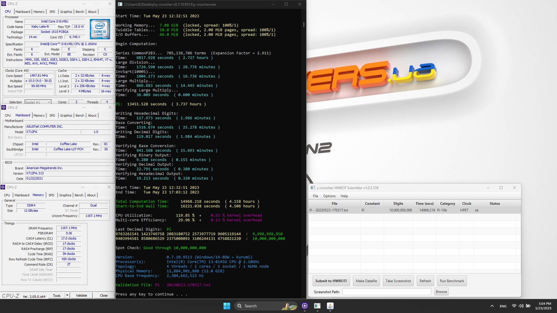The image size is (557, 313).
Task: Click the Intel Core i3 logo badge
Action: pos(100,29)
